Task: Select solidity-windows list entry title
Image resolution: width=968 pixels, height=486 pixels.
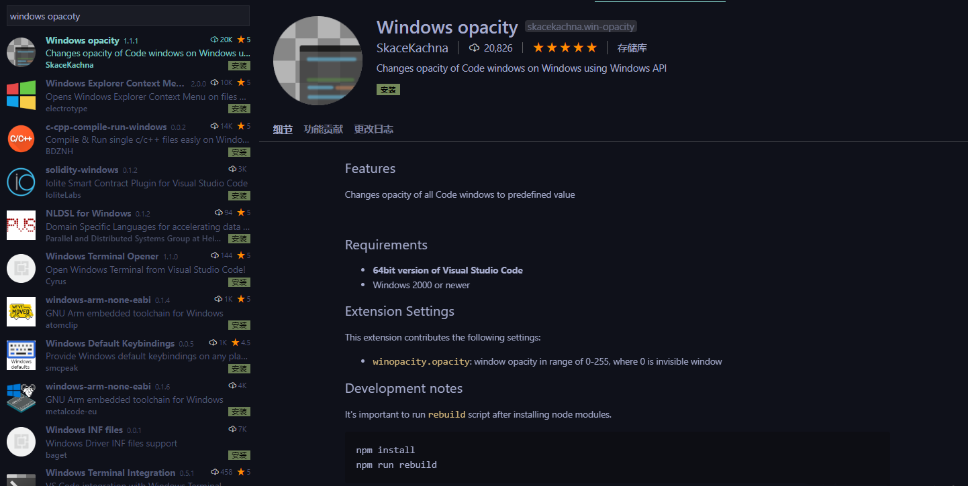Action: pyautogui.click(x=82, y=170)
